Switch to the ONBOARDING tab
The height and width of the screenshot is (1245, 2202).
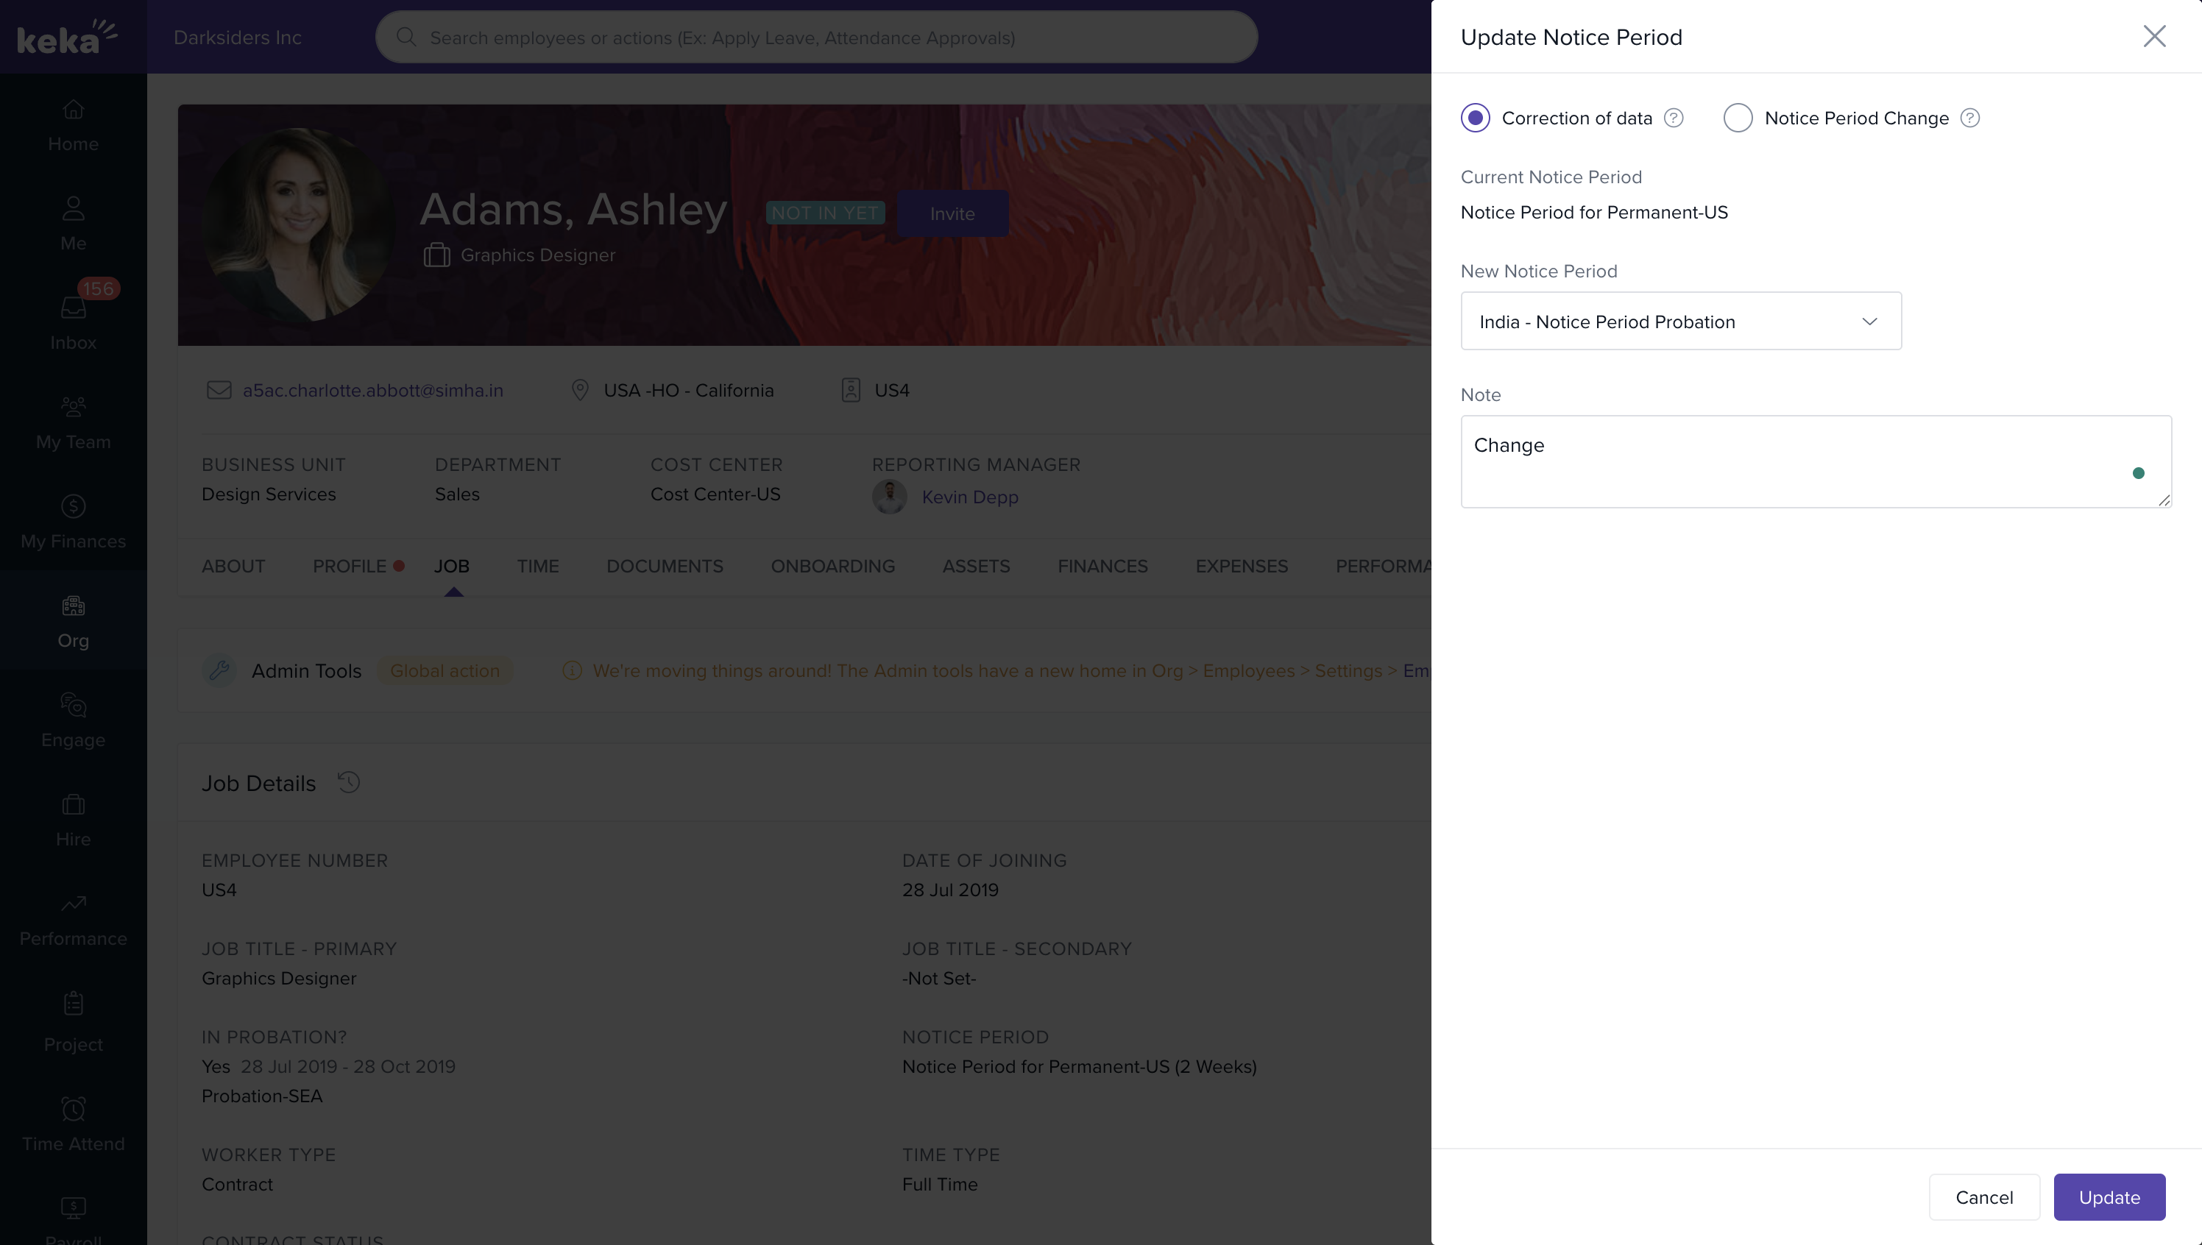pos(832,566)
